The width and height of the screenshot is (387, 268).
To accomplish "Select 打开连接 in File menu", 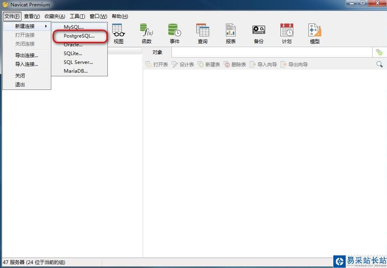I will coord(27,35).
